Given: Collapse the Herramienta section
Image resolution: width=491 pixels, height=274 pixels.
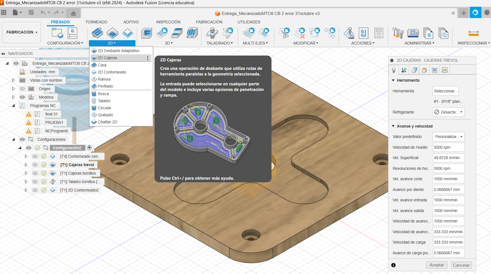Looking at the screenshot, I should (x=393, y=80).
